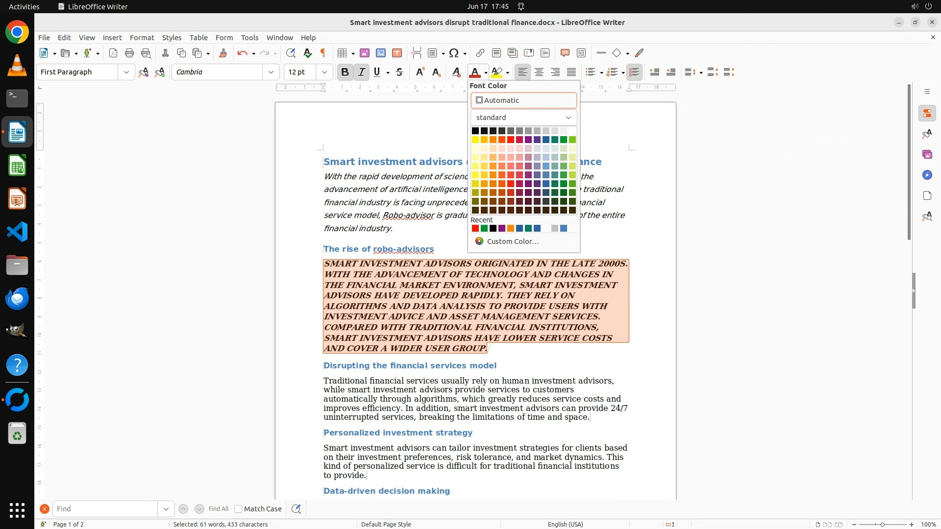Toggle Italic formatting off
This screenshot has height=529, width=941.
point(362,72)
